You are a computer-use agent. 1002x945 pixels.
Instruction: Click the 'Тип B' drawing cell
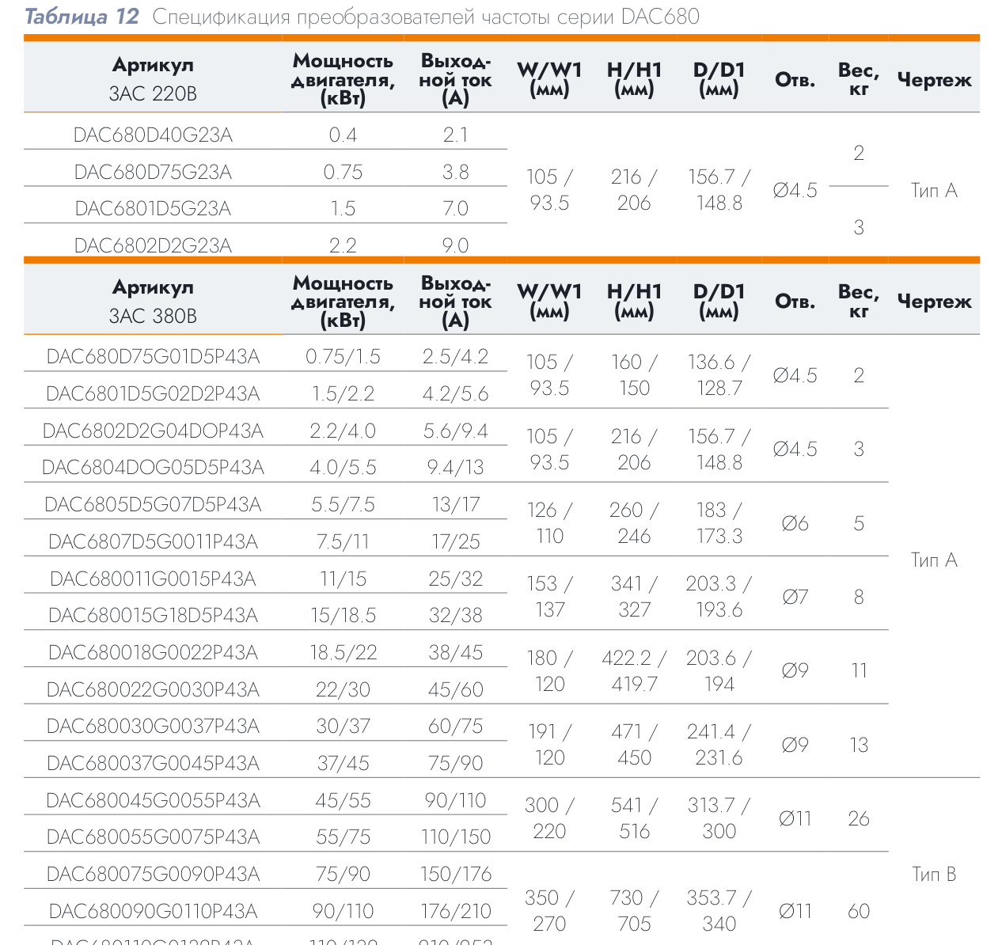pyautogui.click(x=934, y=875)
